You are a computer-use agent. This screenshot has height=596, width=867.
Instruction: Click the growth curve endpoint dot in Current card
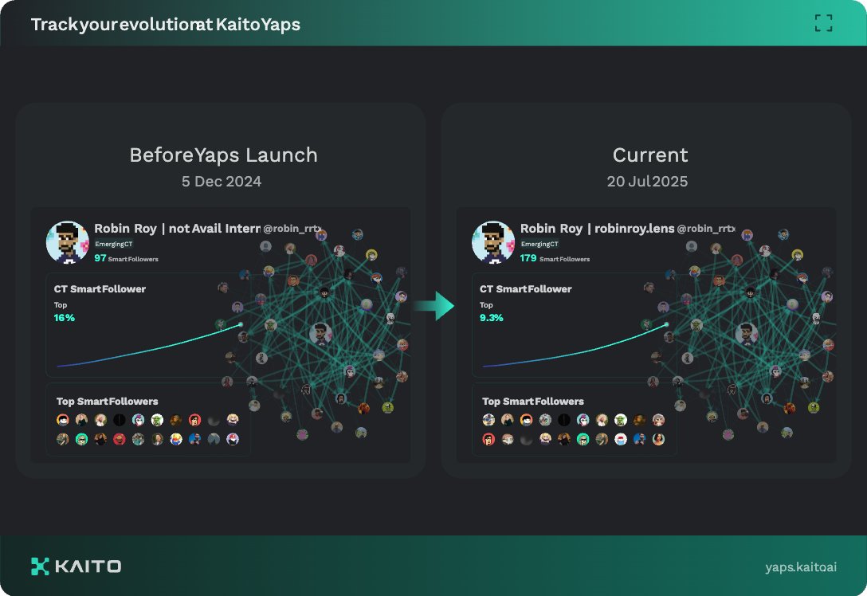[666, 324]
